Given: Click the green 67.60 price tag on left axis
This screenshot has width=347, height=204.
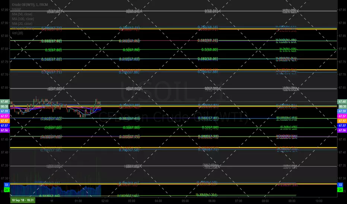Looking at the screenshot, I should pyautogui.click(x=4, y=102).
